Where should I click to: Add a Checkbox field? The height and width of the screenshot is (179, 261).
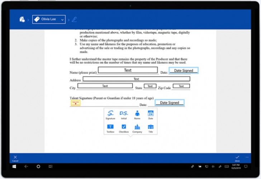pos(124,128)
